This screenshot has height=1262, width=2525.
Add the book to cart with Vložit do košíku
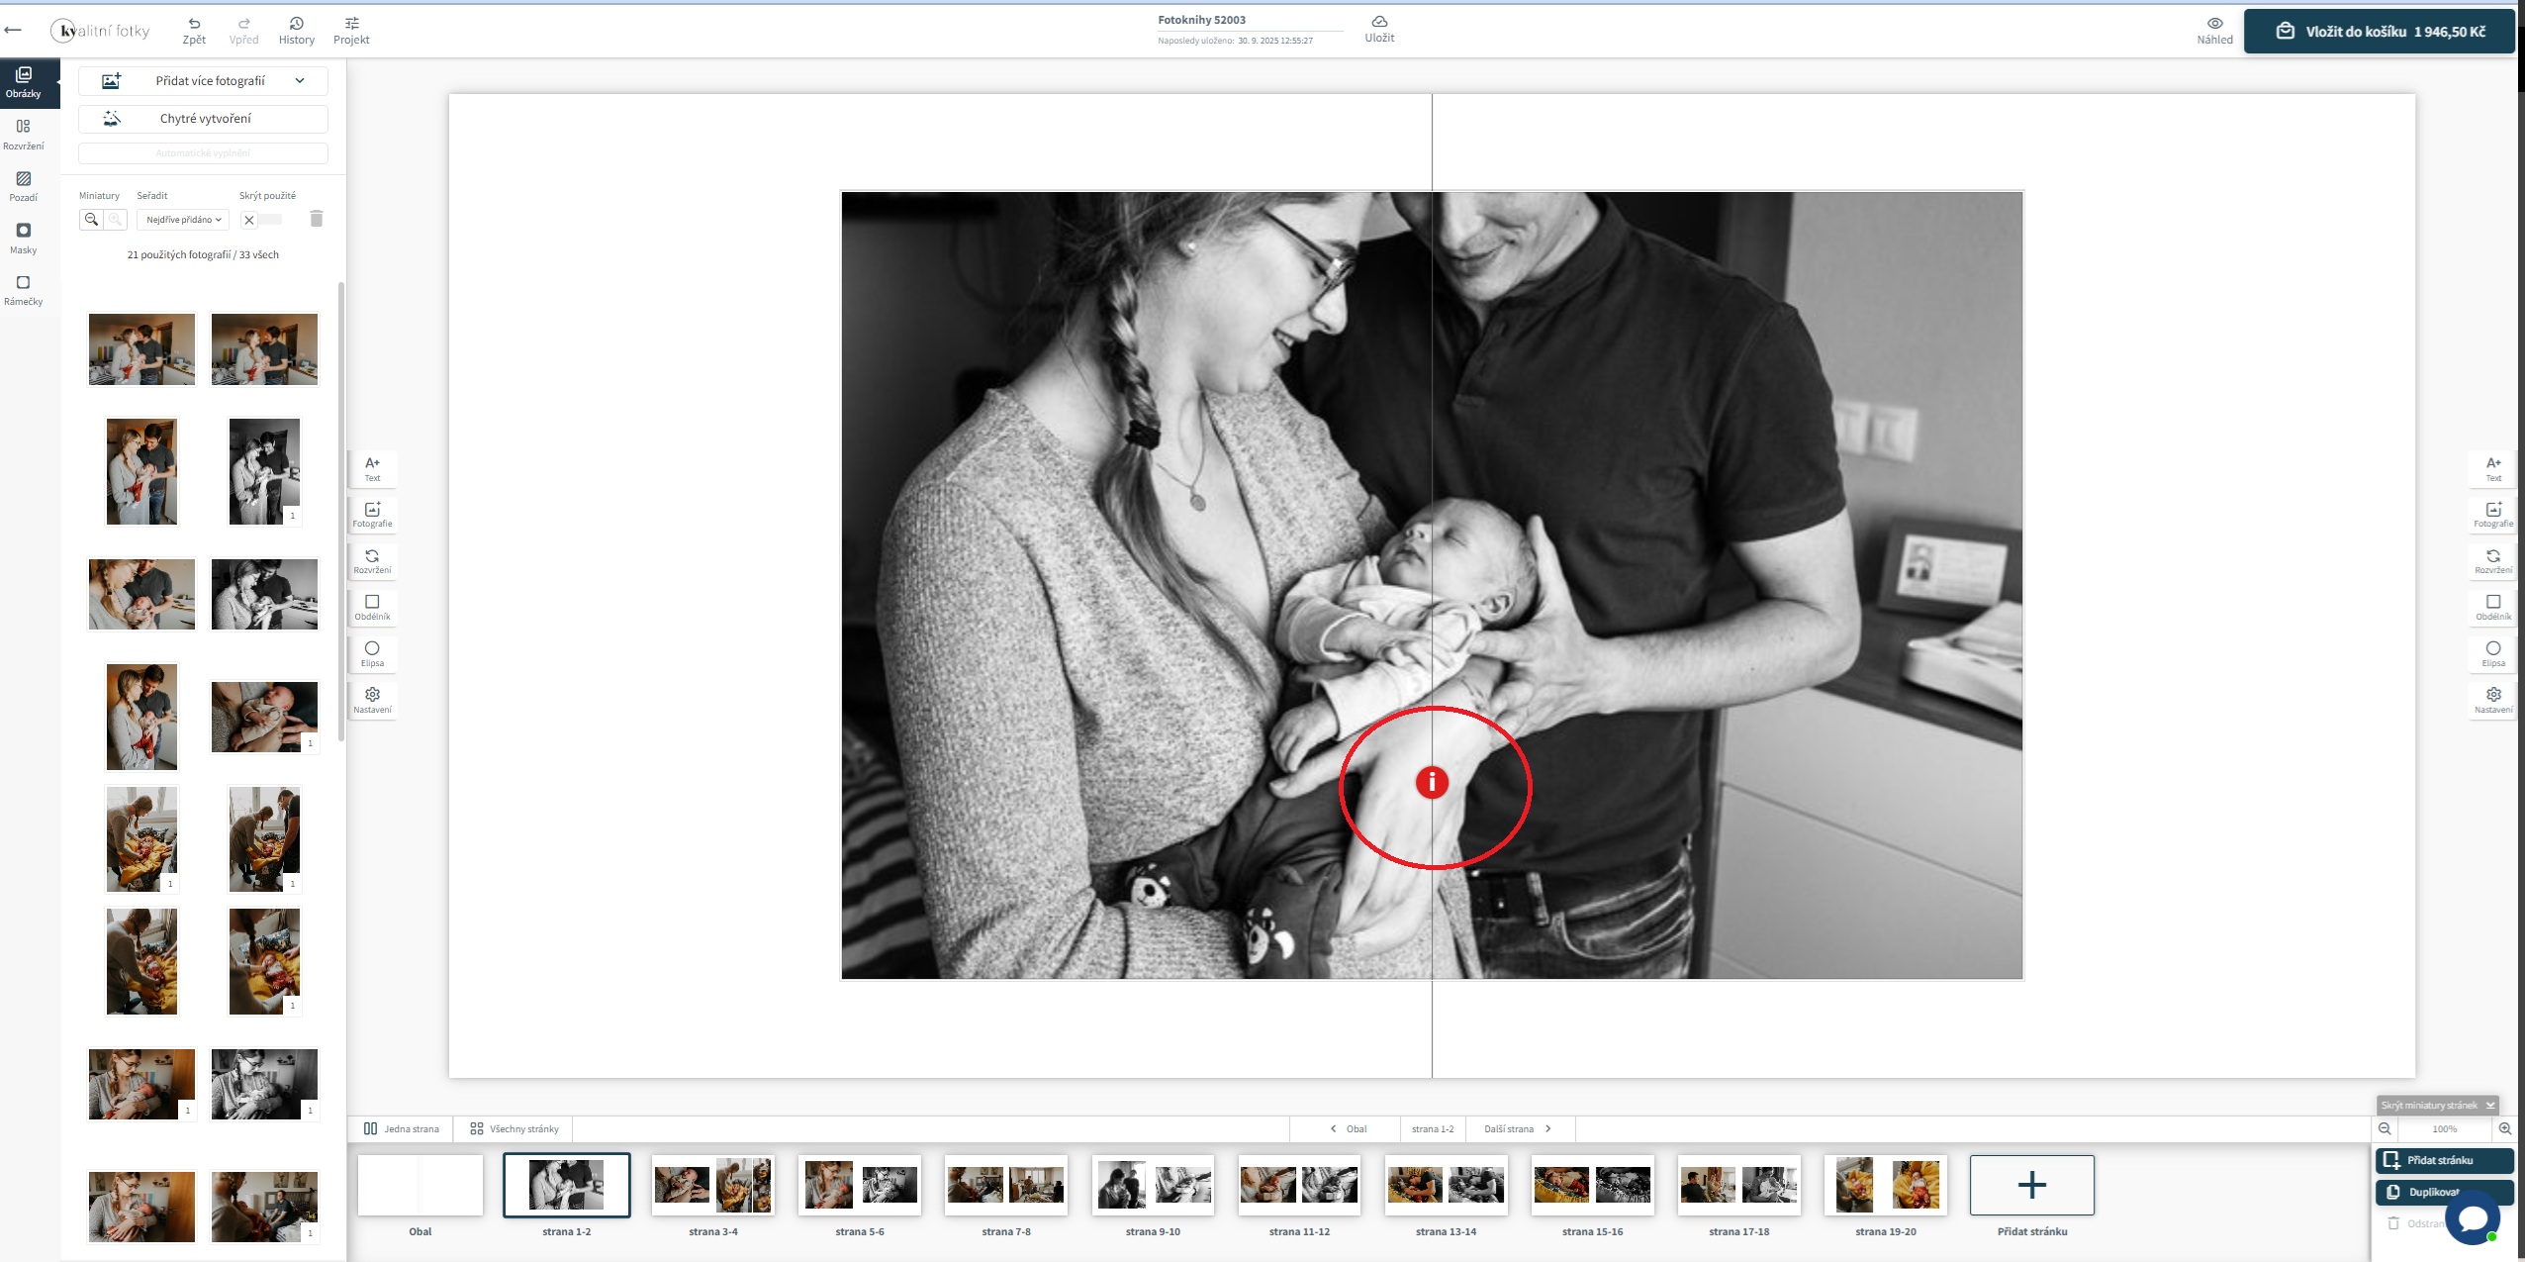(2379, 30)
